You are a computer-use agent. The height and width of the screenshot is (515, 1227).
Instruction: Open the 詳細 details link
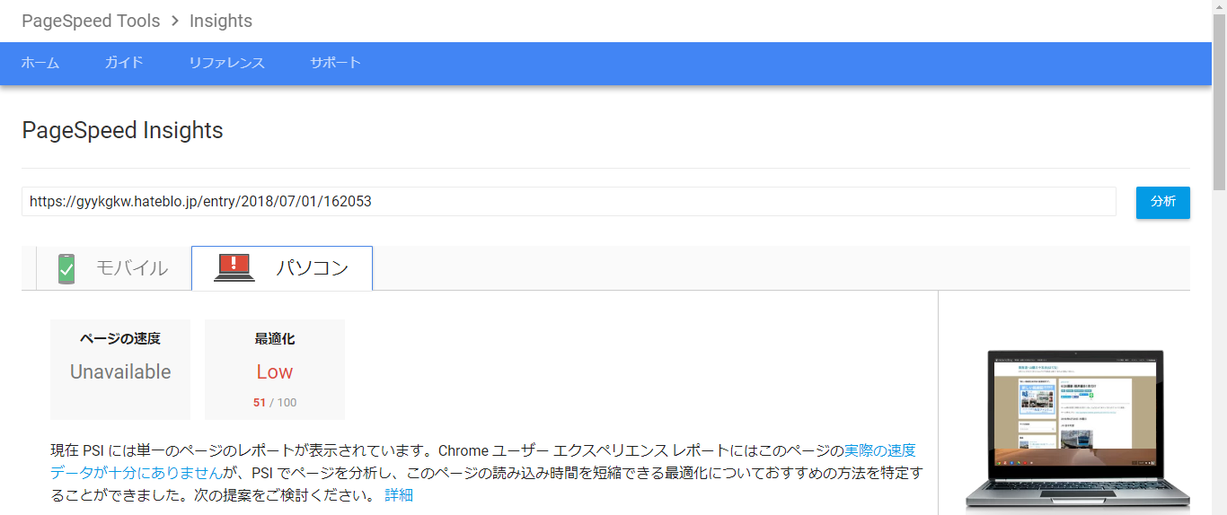399,495
